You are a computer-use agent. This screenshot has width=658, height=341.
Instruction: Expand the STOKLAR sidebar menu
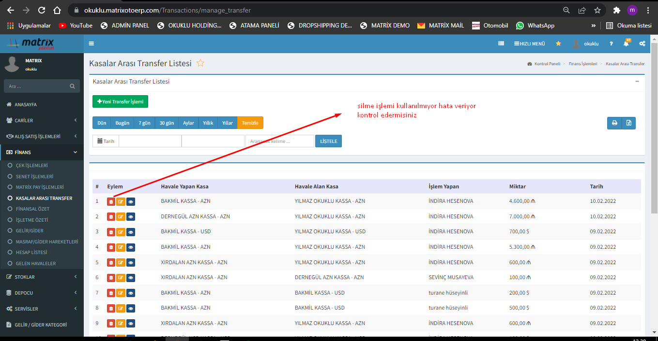42,277
